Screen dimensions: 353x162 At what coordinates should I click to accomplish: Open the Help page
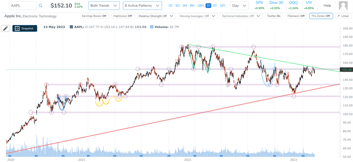click(327, 6)
